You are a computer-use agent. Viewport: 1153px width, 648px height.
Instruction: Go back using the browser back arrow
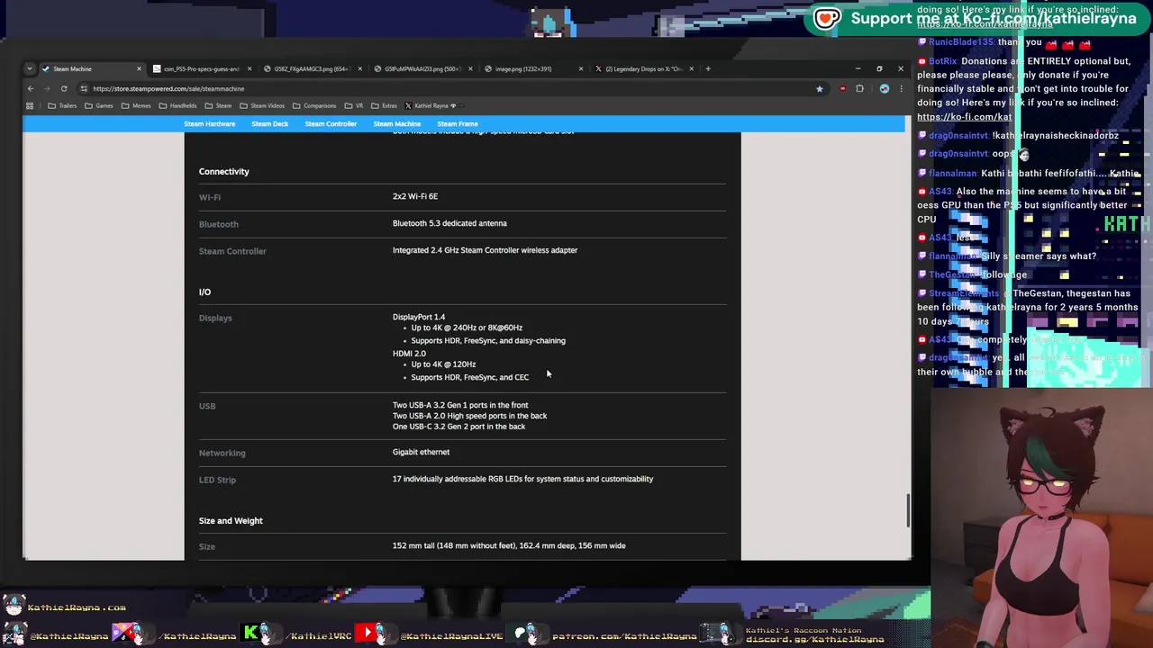[x=30, y=88]
